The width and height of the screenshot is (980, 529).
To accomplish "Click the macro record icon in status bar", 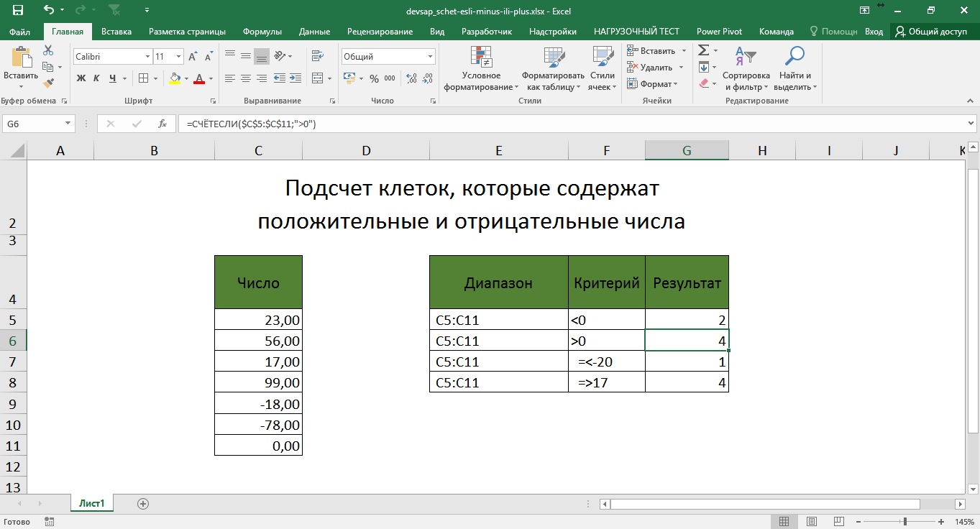I will click(49, 521).
